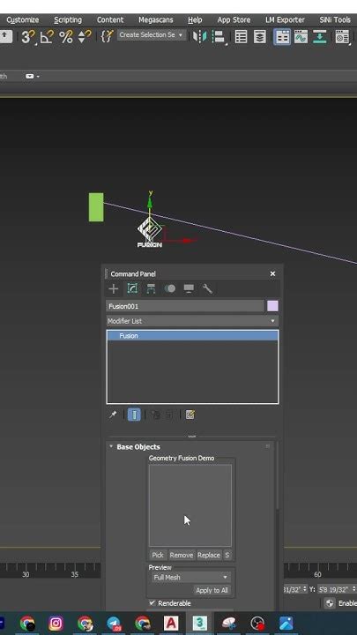Open the Content menu

(x=110, y=19)
